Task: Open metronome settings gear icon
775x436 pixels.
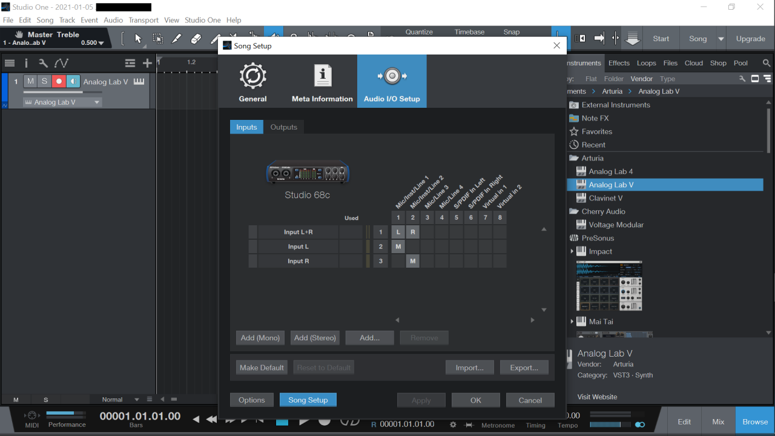Action: pos(453,425)
